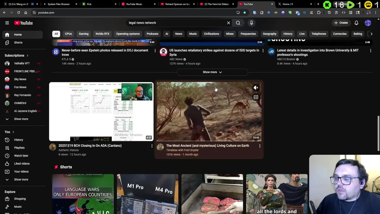Open Language Wars Short thumbnail
The width and height of the screenshot is (380, 214).
point(83,194)
